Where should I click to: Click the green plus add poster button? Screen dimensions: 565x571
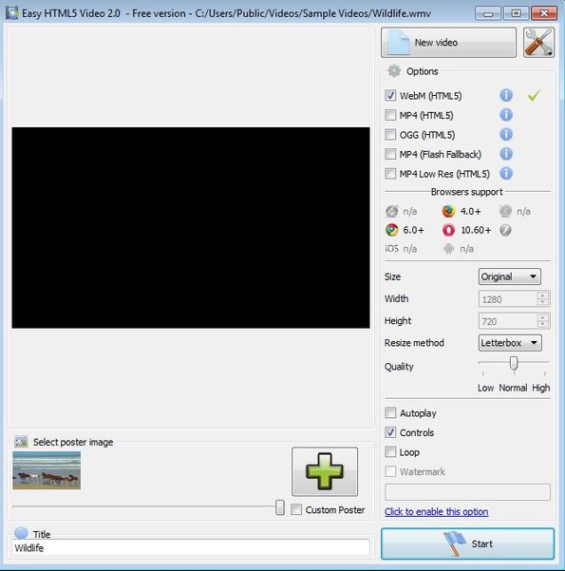click(x=325, y=471)
